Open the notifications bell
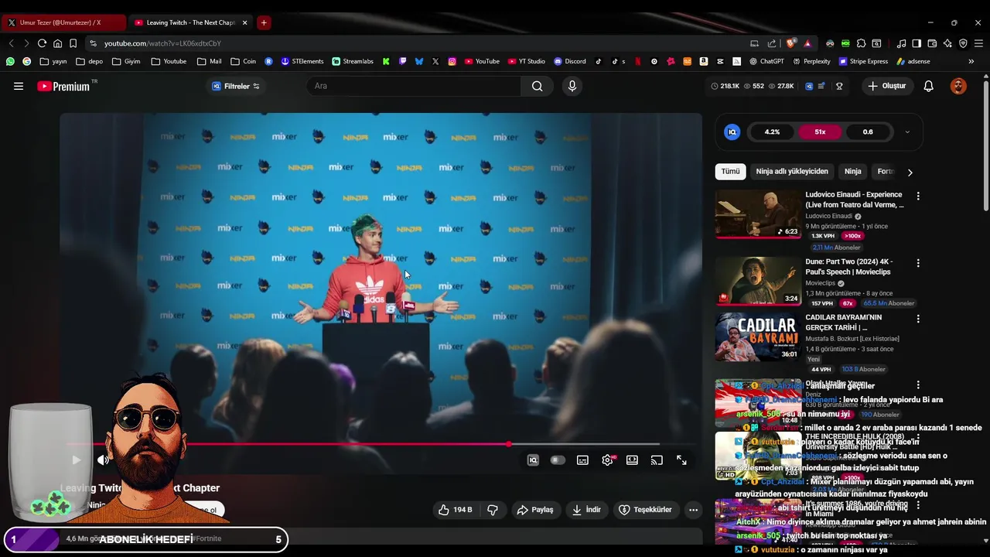The width and height of the screenshot is (990, 557). click(x=928, y=86)
